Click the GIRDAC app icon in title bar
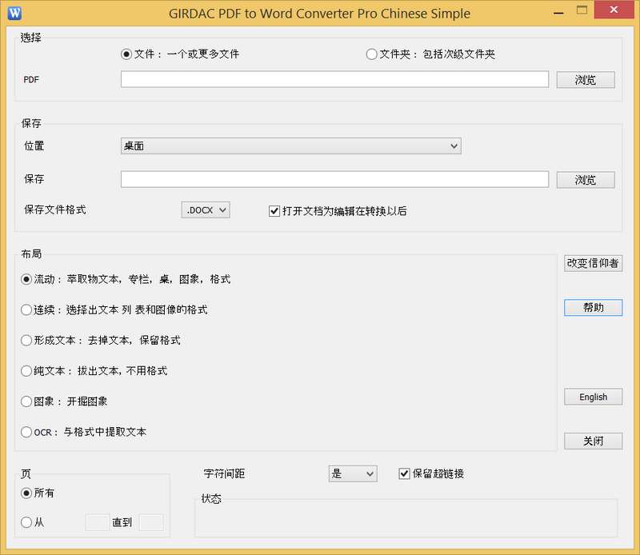Viewport: 640px width, 555px height. 14,13
